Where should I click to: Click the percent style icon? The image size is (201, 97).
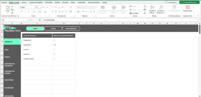pos(83,12)
